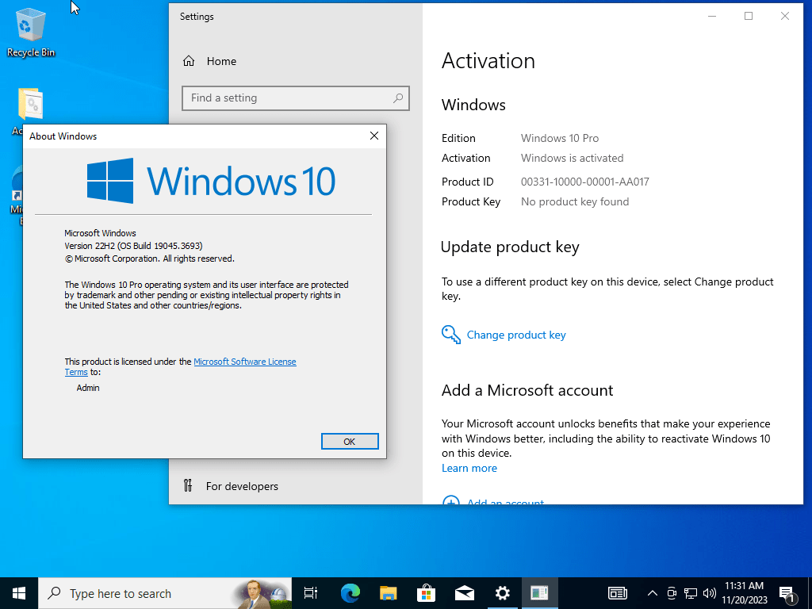Click the Learn more link
Screen dimensions: 812x609
click(x=469, y=468)
